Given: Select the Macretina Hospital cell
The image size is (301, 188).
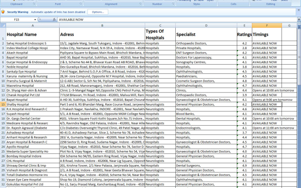Looking at the screenshot, I should (33, 85).
